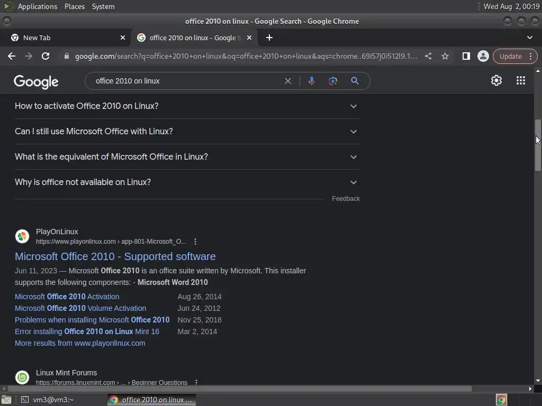542x406 pixels.
Task: Expand Why is office not available question
Action: 187,182
